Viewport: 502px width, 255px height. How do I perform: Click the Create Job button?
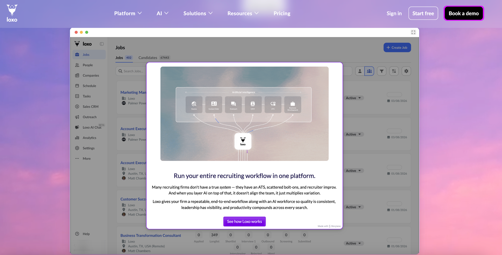tap(397, 48)
